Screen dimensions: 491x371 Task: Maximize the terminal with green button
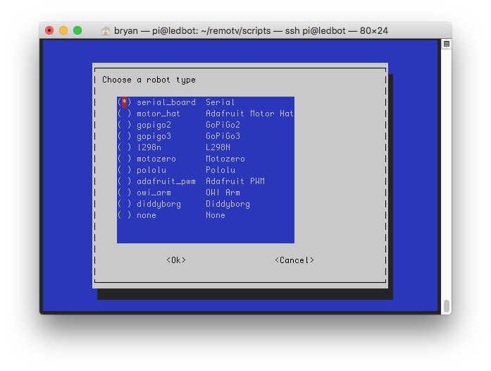(x=77, y=30)
